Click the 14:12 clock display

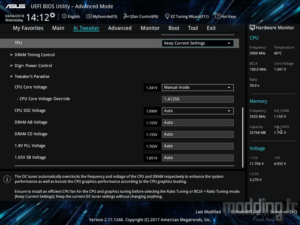[x=37, y=17]
